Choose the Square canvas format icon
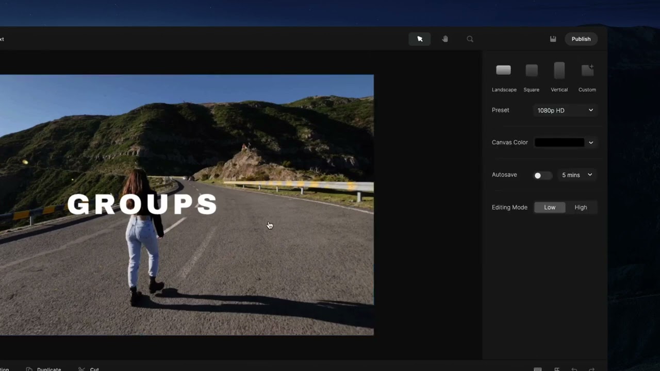This screenshot has height=371, width=660. (532, 71)
